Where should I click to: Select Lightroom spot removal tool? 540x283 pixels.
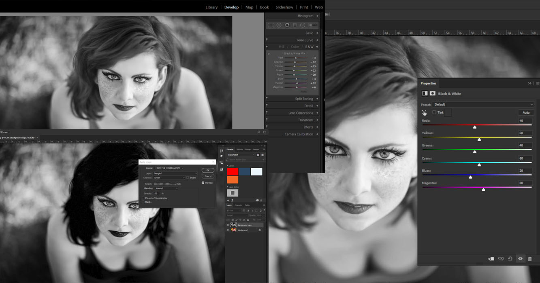pyautogui.click(x=279, y=25)
